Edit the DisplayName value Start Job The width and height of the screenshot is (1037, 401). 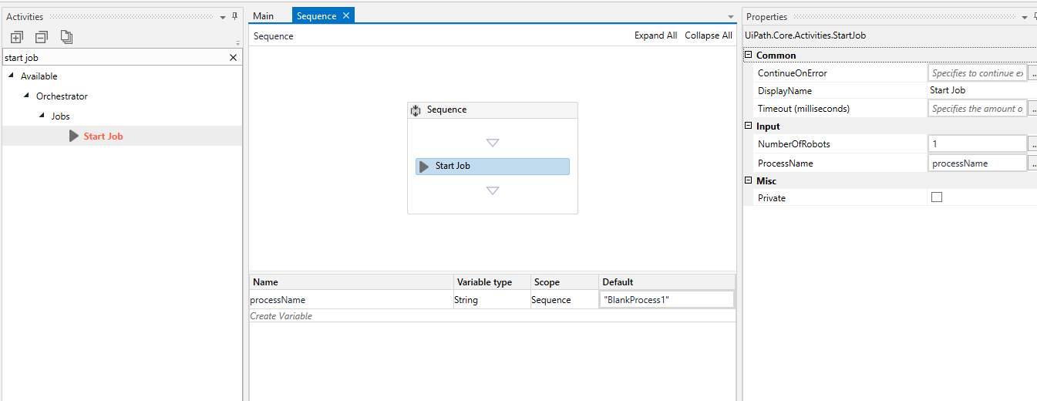[x=982, y=91]
